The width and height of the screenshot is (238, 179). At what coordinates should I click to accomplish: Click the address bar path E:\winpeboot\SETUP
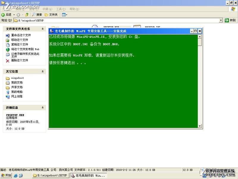(31, 20)
